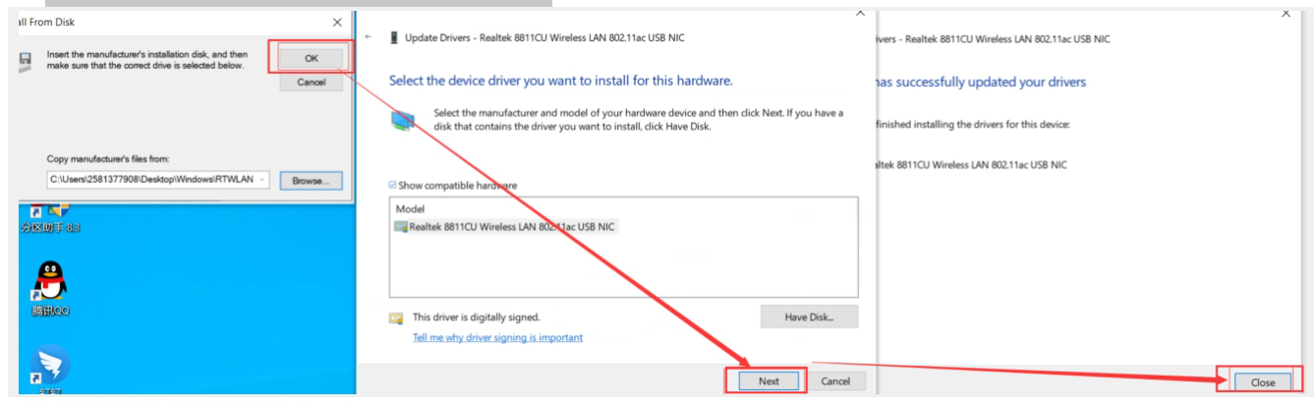
Task: Click the device icon in Update Drivers title
Action: click(395, 37)
